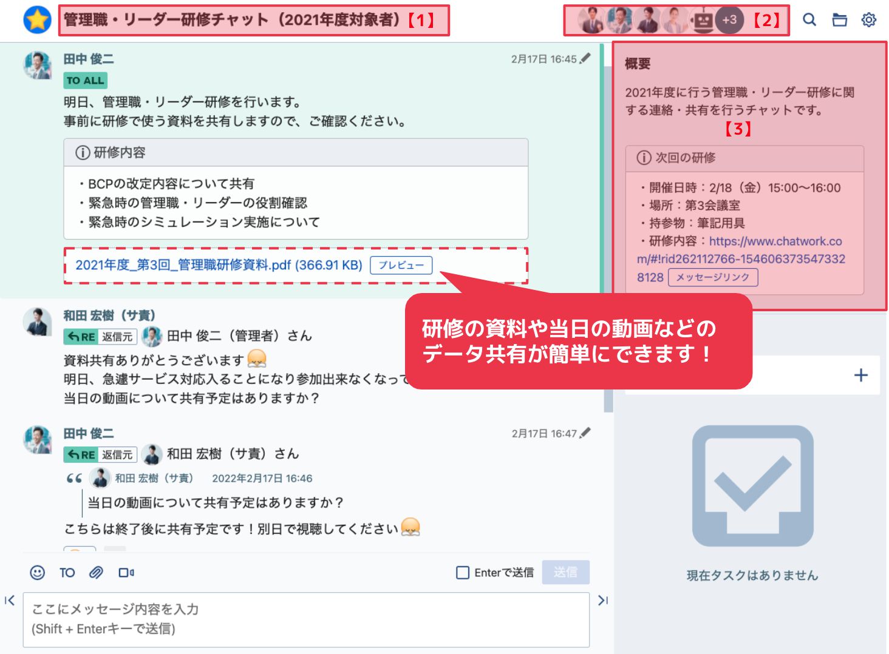Click the emoji smiley icon

click(38, 573)
